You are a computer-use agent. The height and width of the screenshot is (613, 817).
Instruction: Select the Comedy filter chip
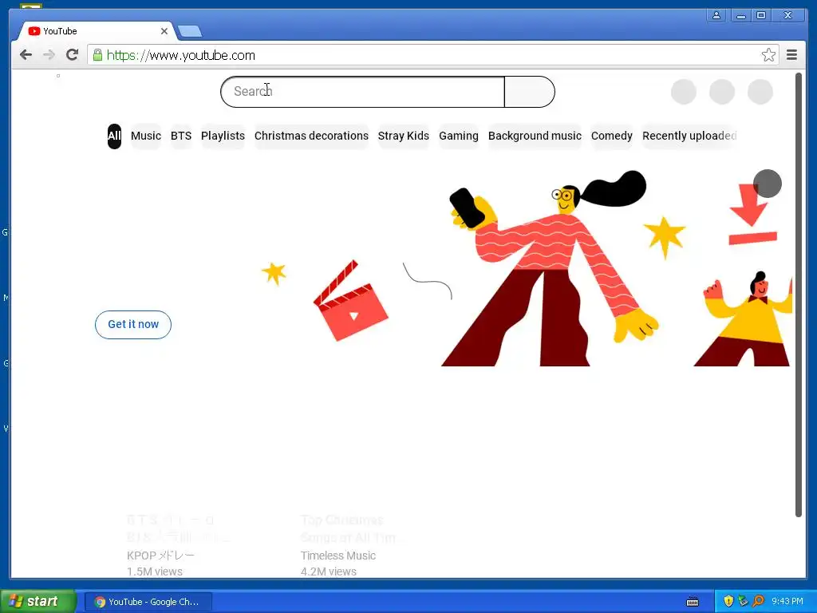pyautogui.click(x=612, y=136)
